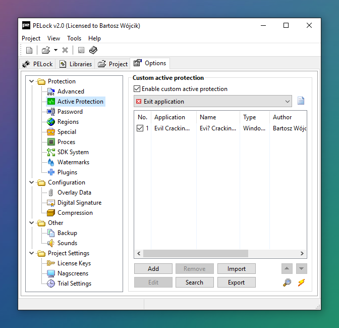This screenshot has height=328, width=339.
Task: Open the Project menu
Action: click(31, 38)
